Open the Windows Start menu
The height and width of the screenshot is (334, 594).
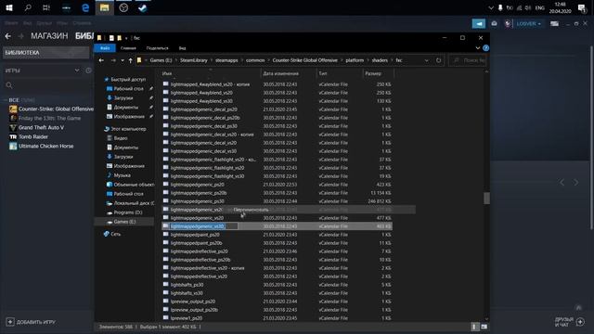9,7
